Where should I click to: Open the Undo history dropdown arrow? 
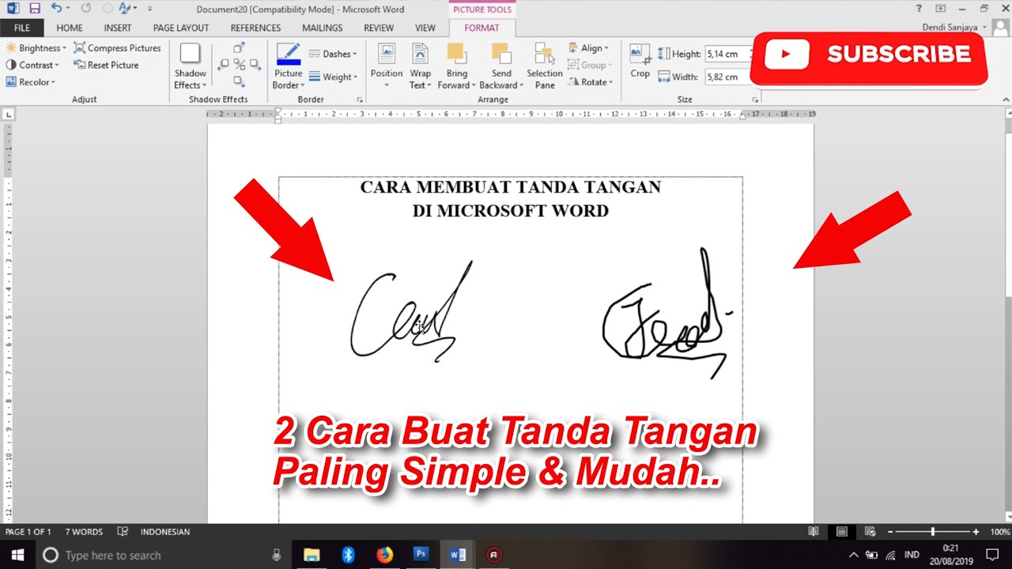[69, 9]
